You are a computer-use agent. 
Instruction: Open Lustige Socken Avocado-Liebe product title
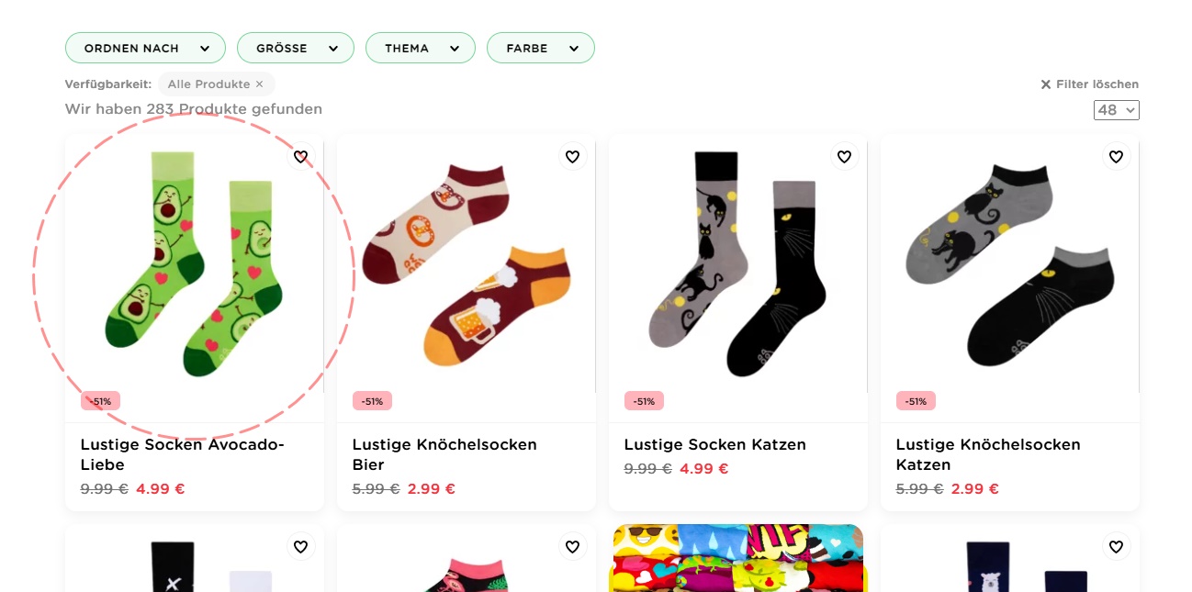pyautogui.click(x=182, y=454)
